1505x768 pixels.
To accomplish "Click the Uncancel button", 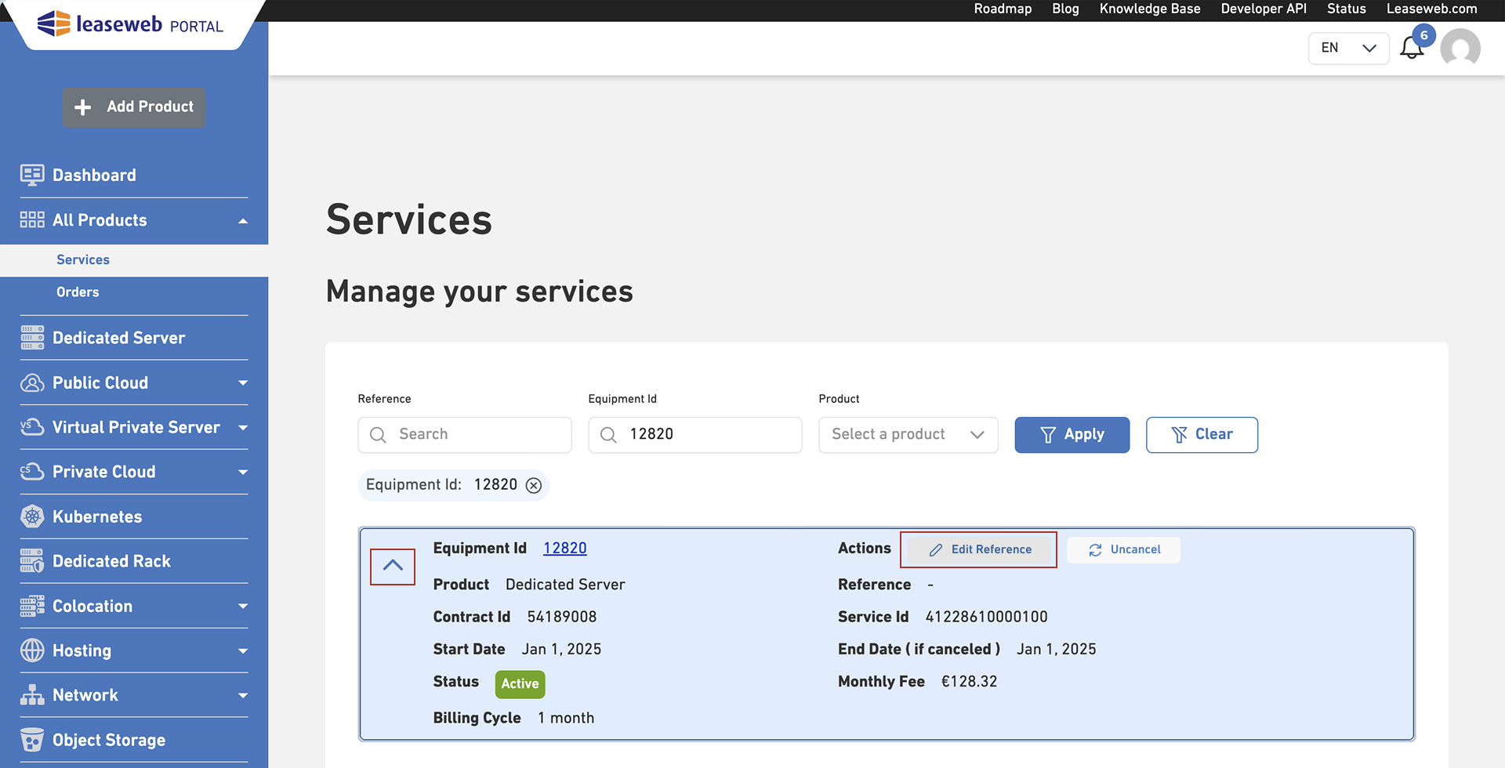I will (x=1123, y=549).
